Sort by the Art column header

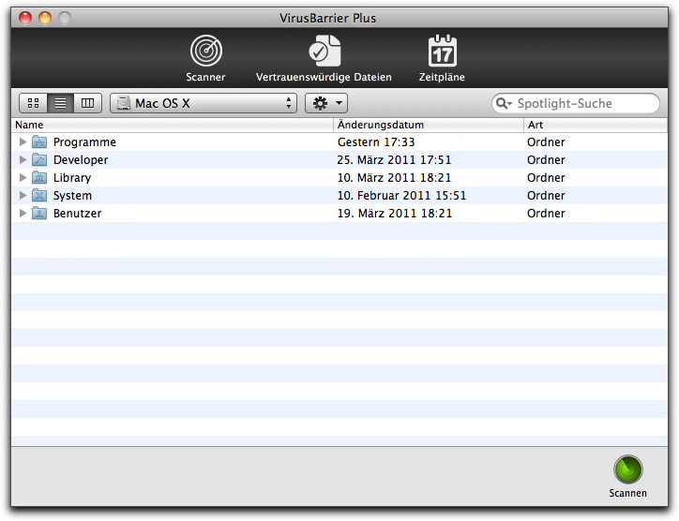596,125
